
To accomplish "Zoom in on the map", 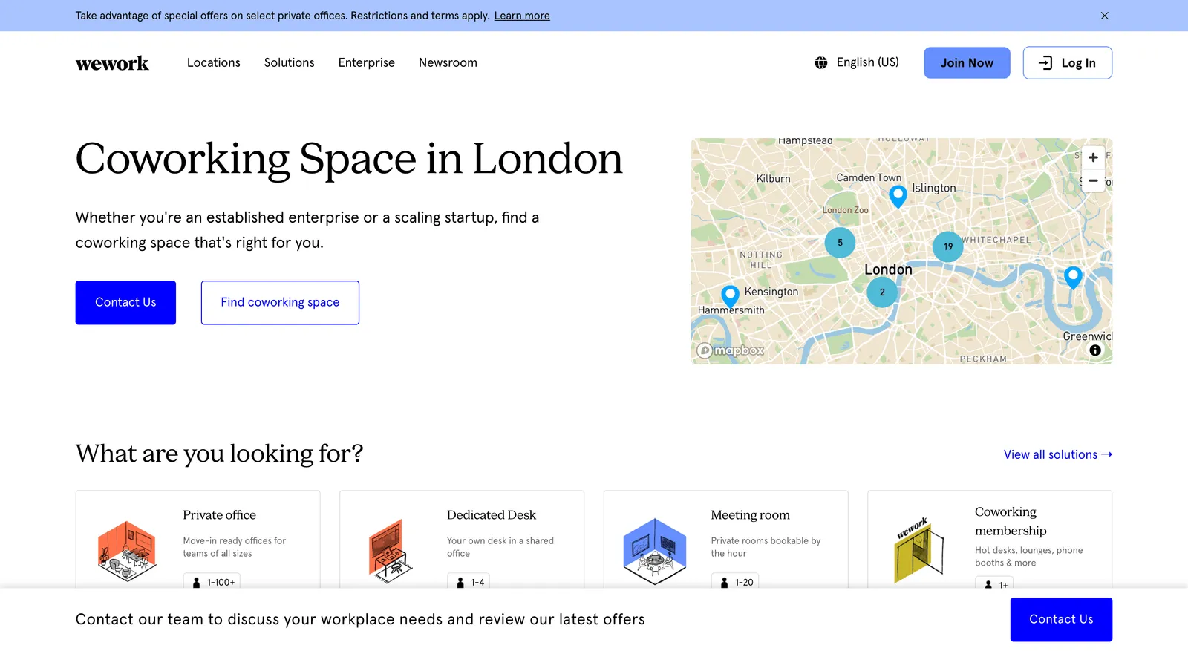I will [x=1093, y=157].
